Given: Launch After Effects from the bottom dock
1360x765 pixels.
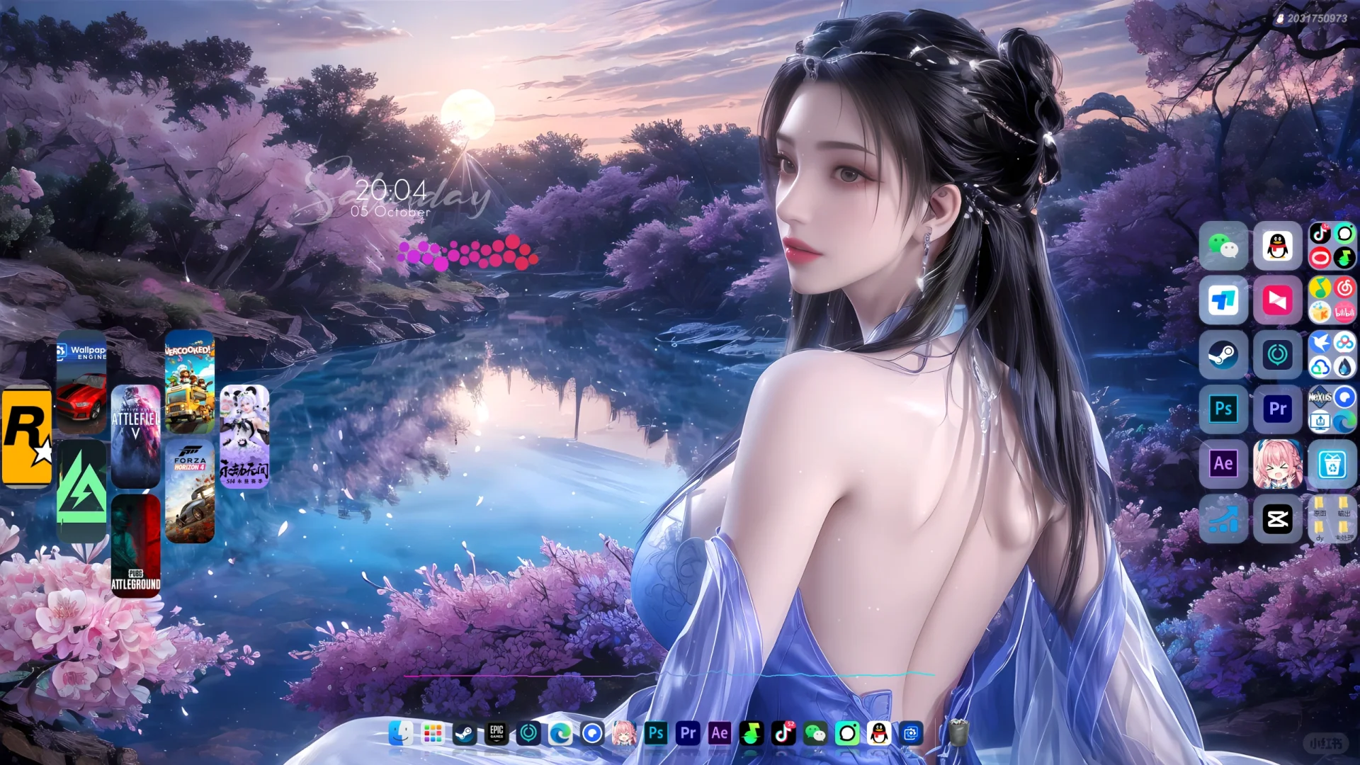Looking at the screenshot, I should pyautogui.click(x=720, y=733).
